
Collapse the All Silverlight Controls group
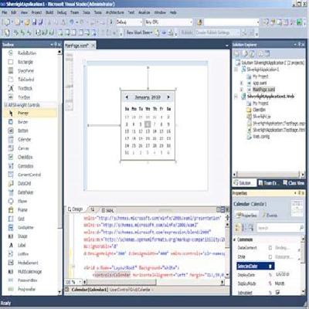5,105
